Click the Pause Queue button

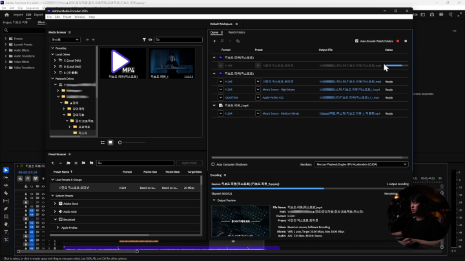click(x=406, y=41)
